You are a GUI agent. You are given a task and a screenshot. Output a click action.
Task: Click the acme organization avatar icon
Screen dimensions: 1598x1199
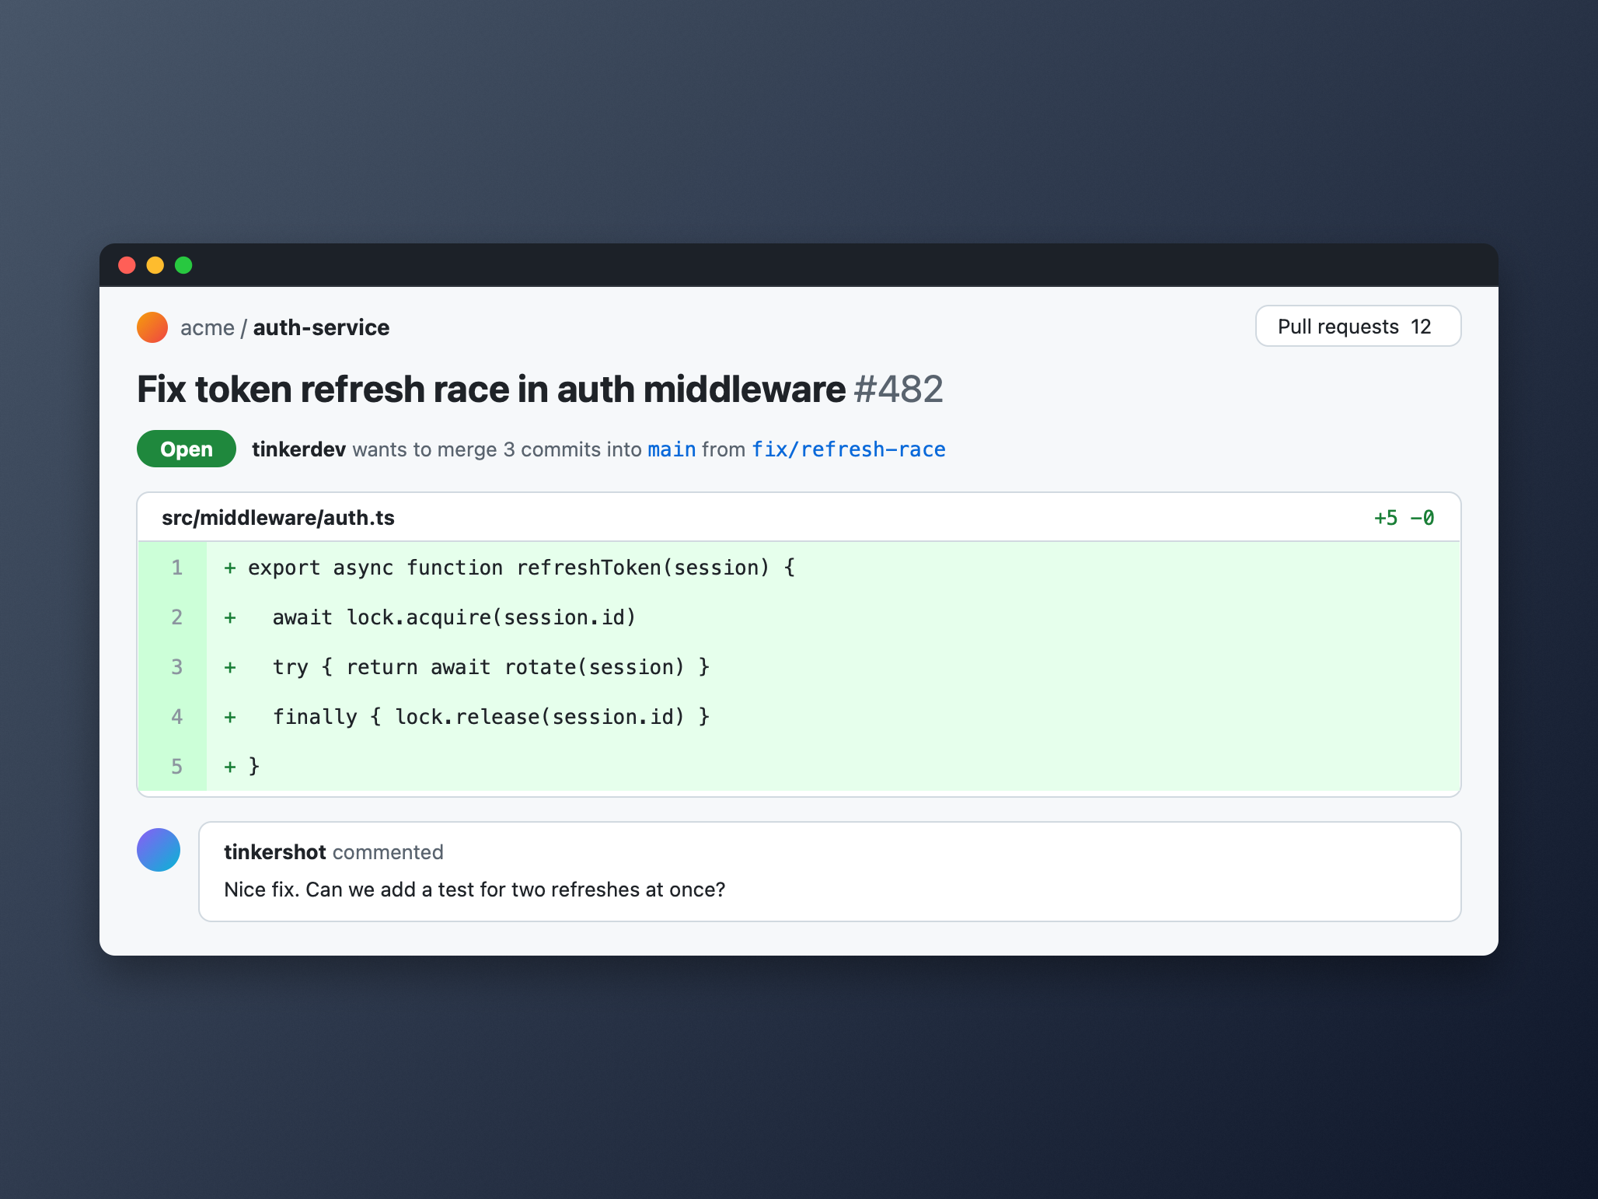click(152, 327)
